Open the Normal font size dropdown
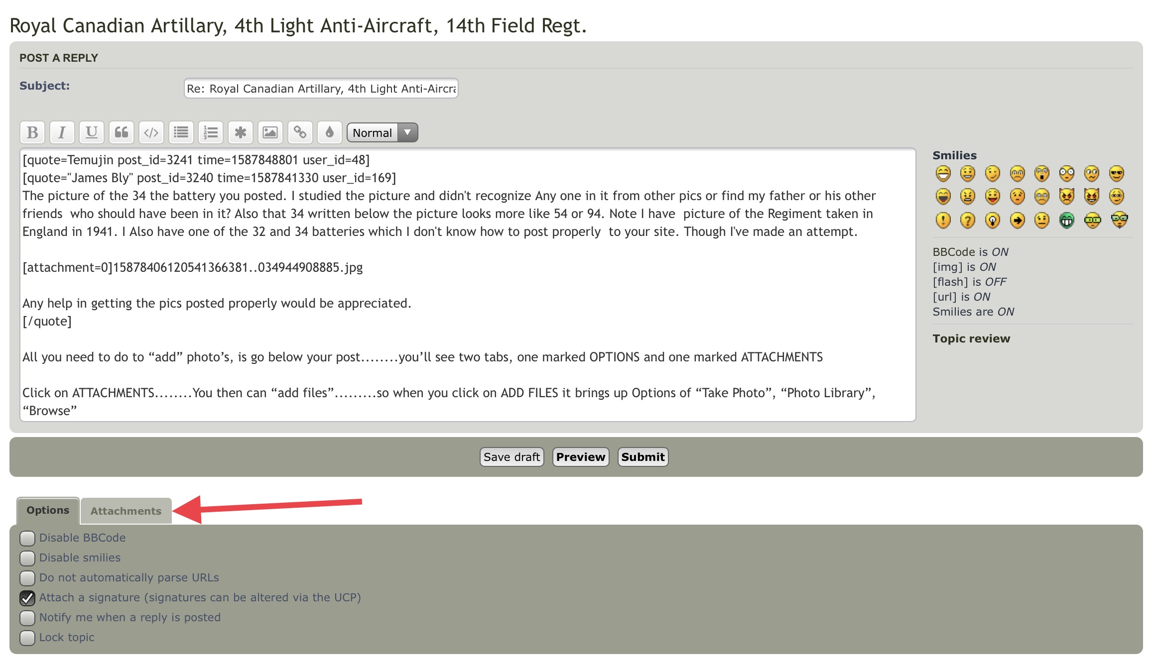The height and width of the screenshot is (663, 1155). tap(382, 133)
